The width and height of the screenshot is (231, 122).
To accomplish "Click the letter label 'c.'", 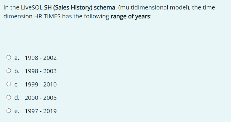I will tap(17, 85).
